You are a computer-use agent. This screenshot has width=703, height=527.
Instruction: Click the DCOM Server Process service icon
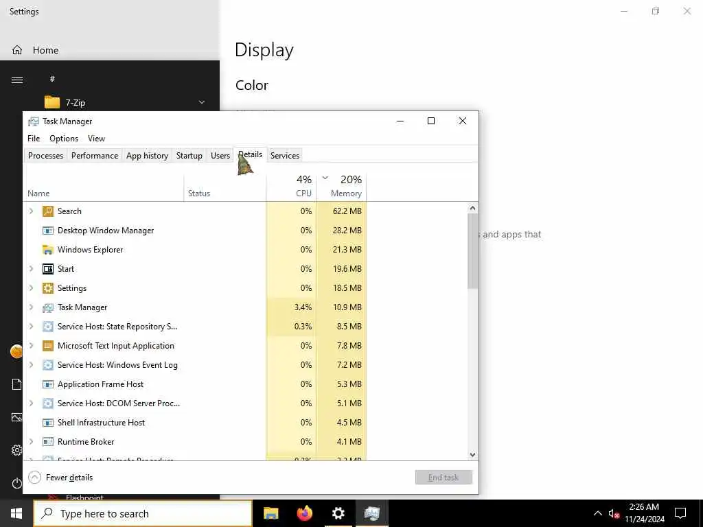tap(48, 403)
